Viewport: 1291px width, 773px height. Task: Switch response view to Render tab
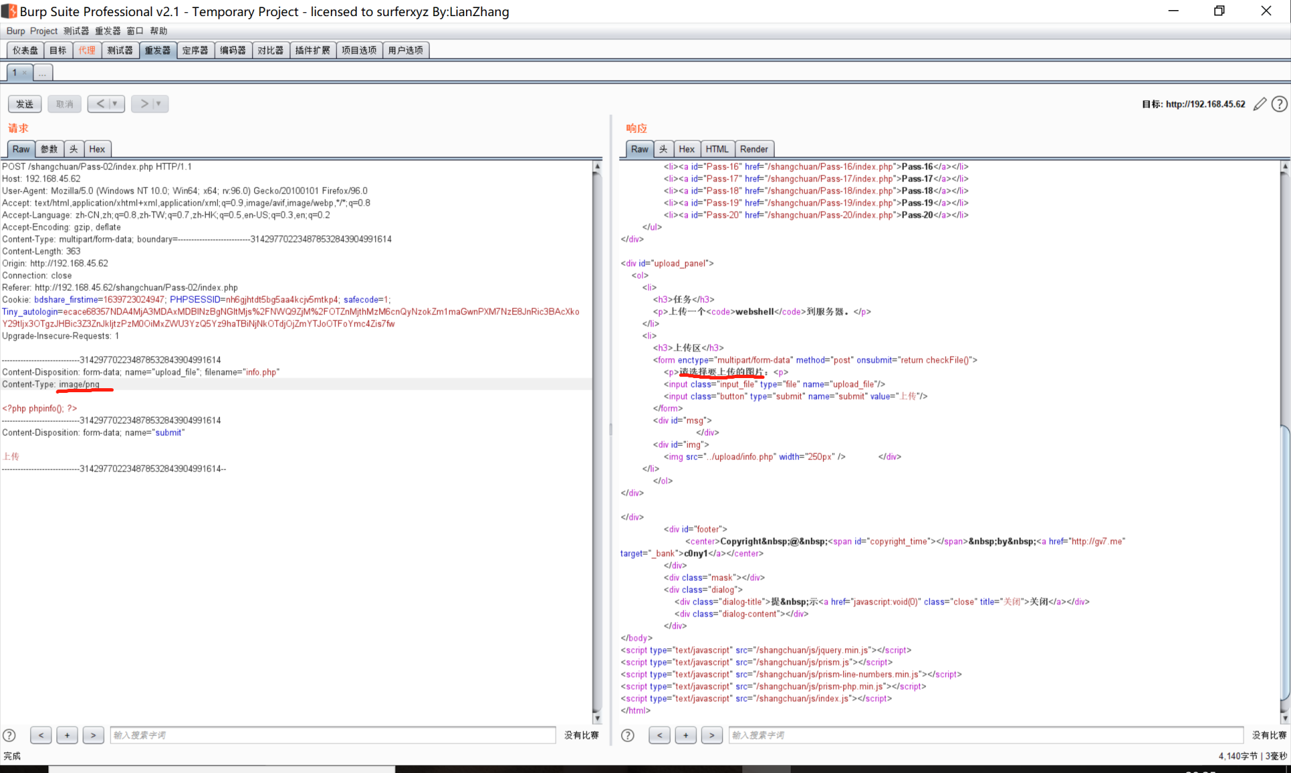(754, 149)
